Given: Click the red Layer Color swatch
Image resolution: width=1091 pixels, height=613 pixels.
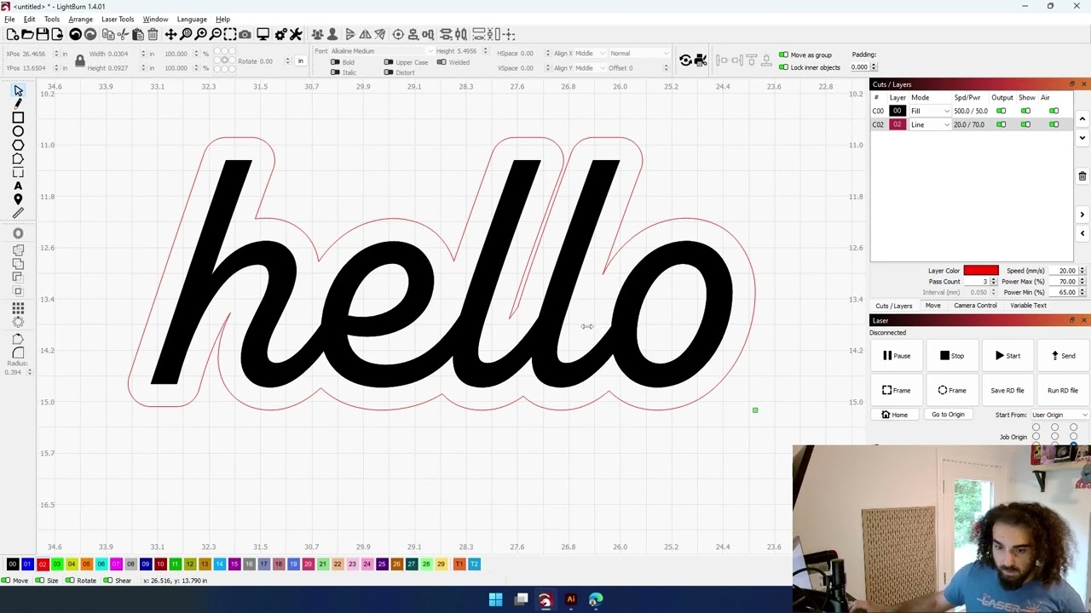Looking at the screenshot, I should (x=981, y=271).
